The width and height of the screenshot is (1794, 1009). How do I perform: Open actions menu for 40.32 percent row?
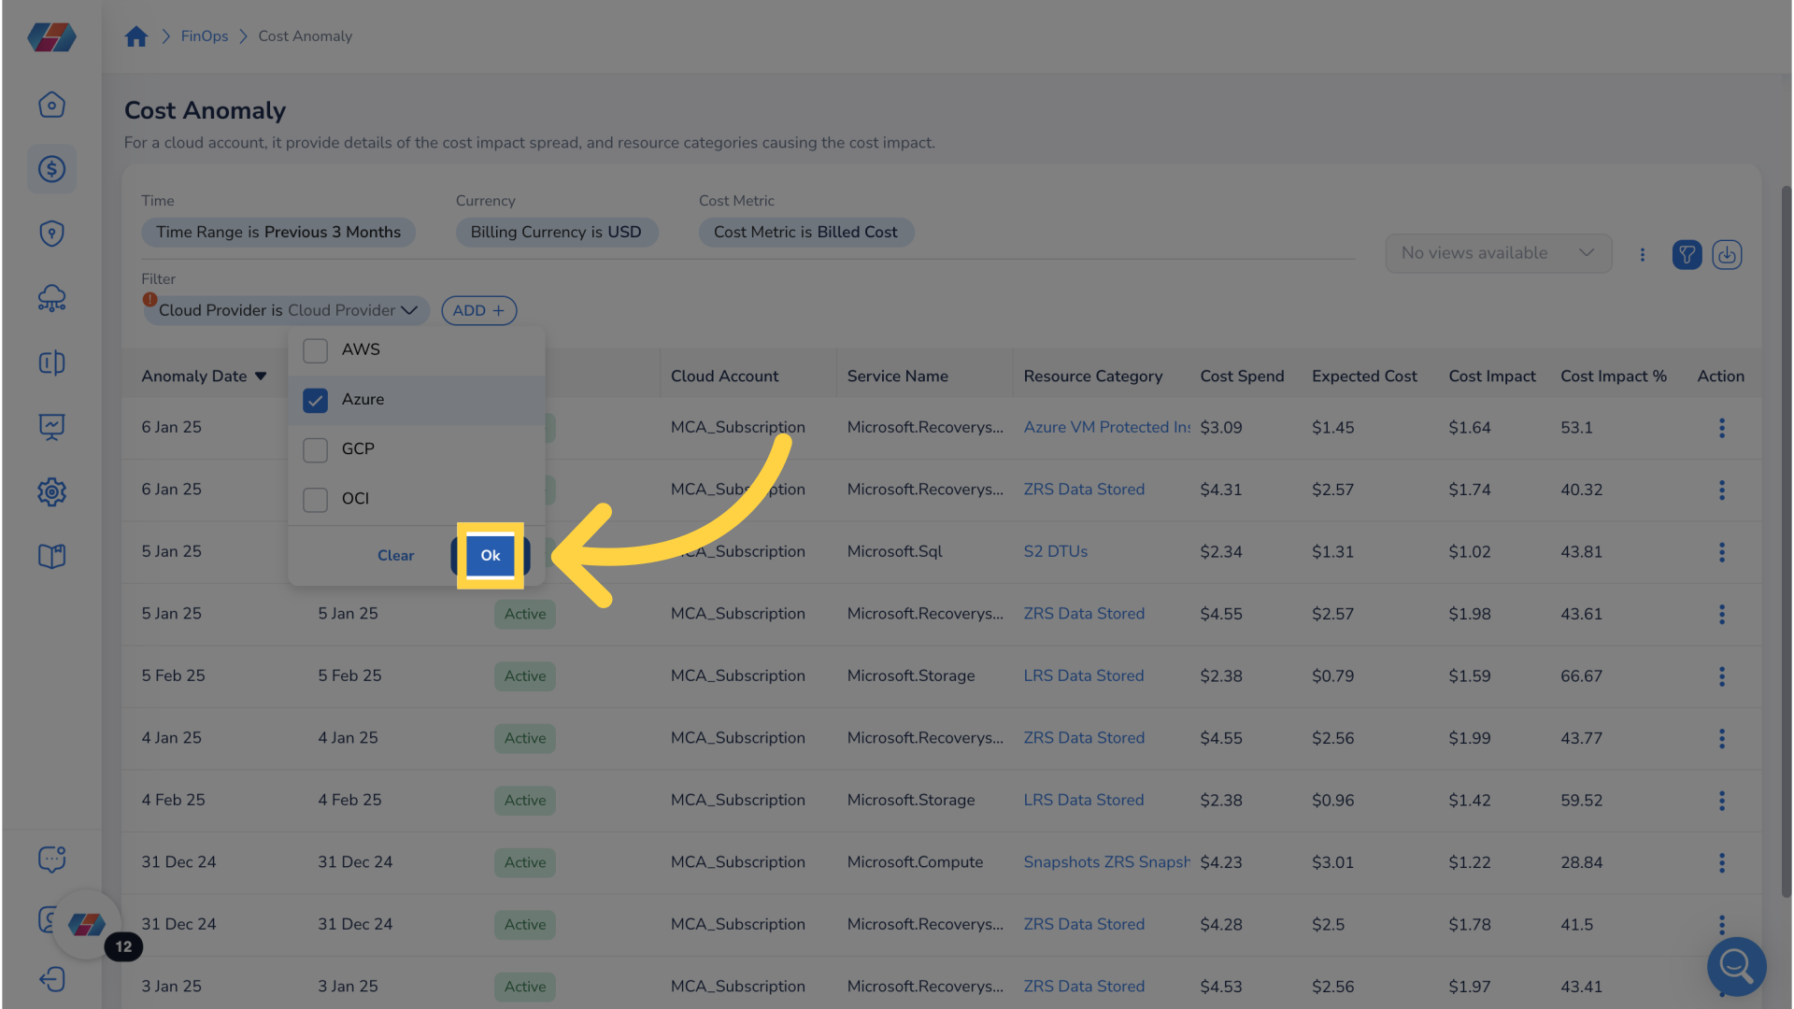point(1721,490)
